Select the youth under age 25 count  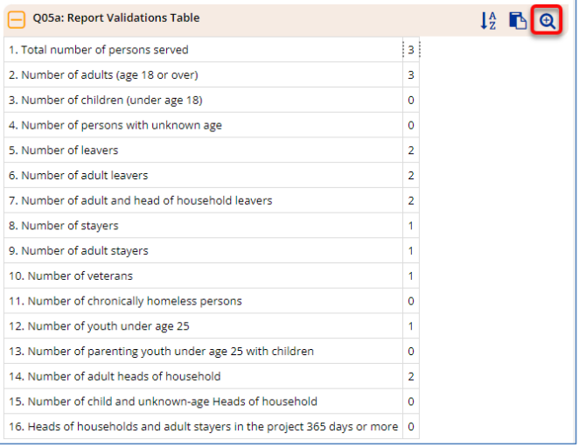411,326
